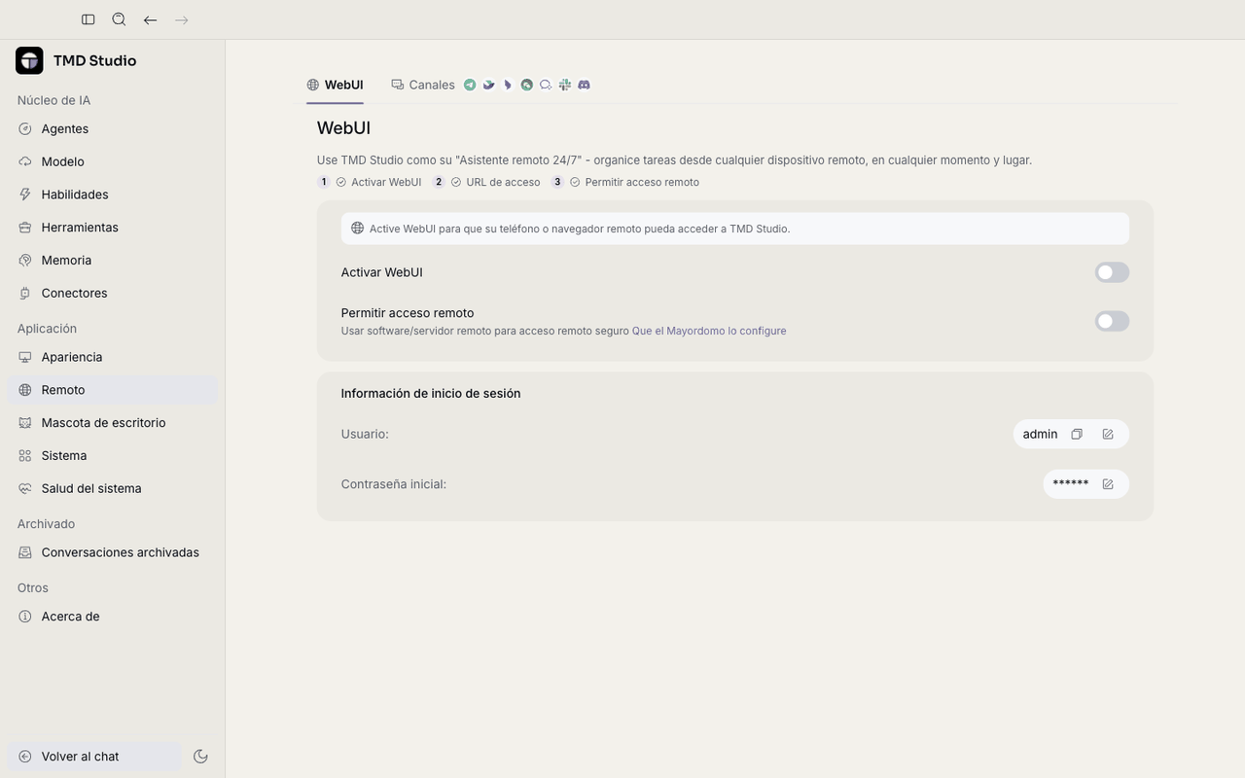Switch theme with the moon icon
This screenshot has width=1245, height=778.
coord(200,757)
